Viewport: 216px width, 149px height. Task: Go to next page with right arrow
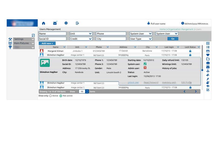pyautogui.click(x=196, y=91)
